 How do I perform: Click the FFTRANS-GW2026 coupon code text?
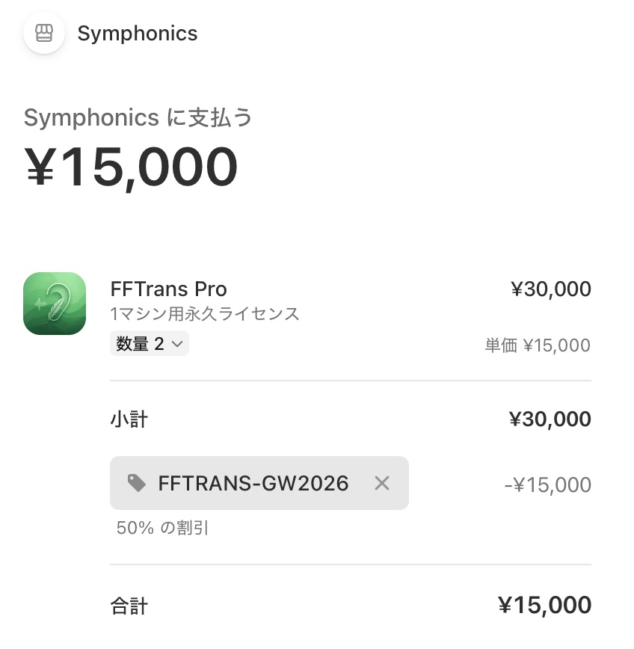253,483
